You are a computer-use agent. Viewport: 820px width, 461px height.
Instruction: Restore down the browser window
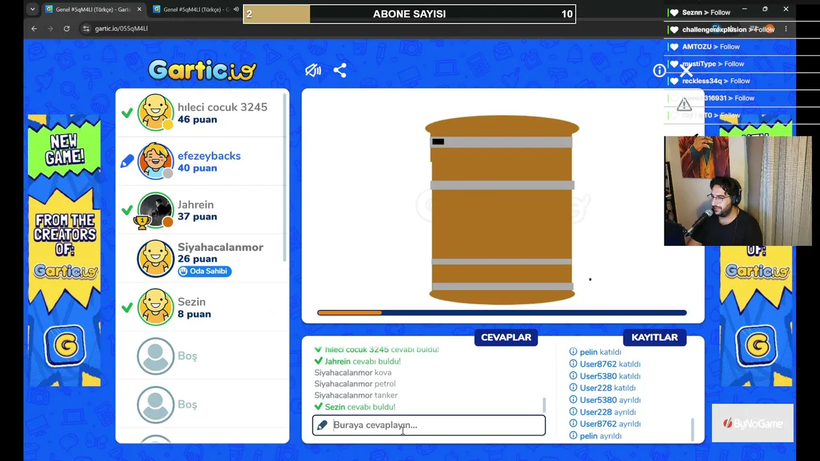click(765, 10)
